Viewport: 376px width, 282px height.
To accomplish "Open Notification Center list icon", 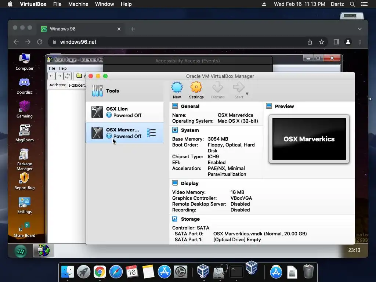I will [x=364, y=4].
